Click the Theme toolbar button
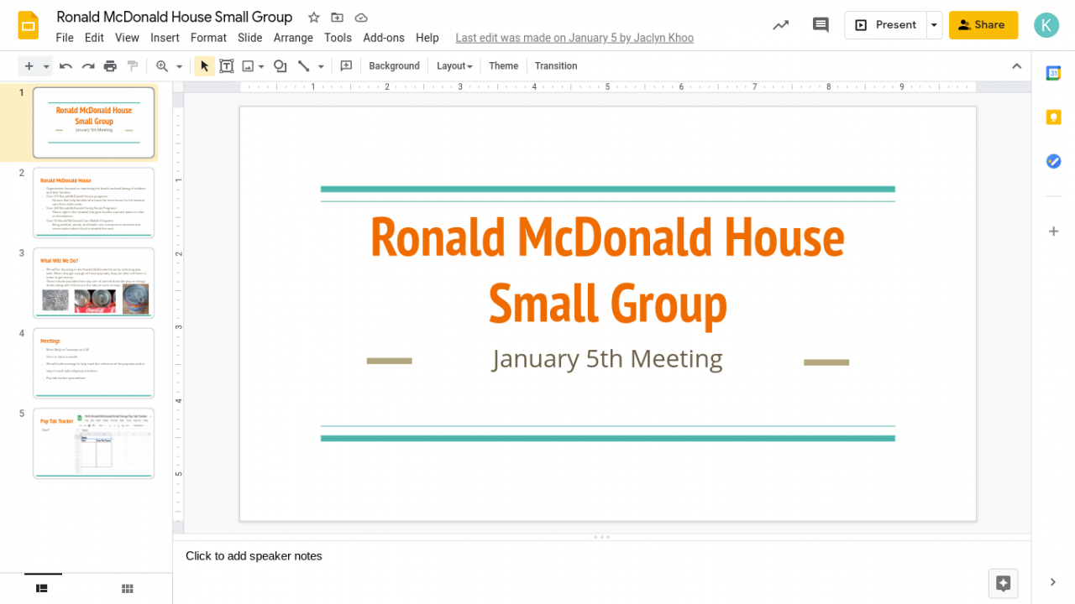Viewport: 1075px width, 604px height. 504,66
